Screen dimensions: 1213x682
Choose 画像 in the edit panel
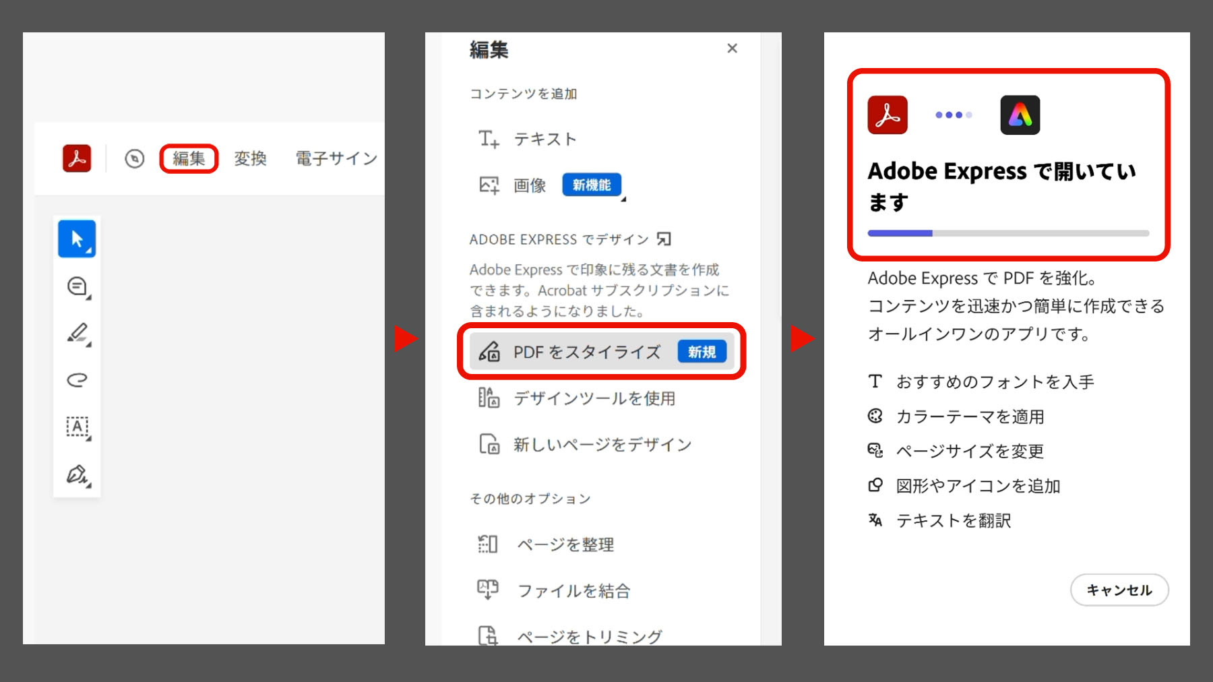[x=530, y=185]
